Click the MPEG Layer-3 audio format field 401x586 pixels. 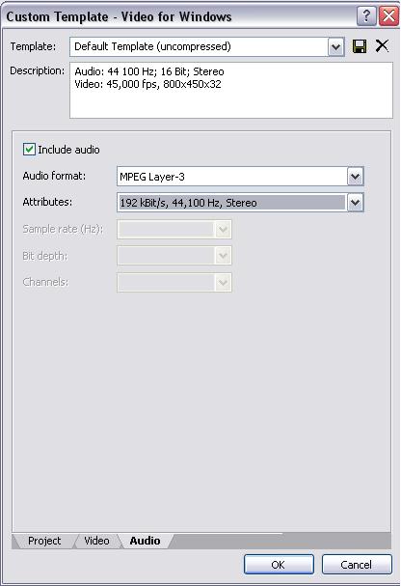pos(232,177)
